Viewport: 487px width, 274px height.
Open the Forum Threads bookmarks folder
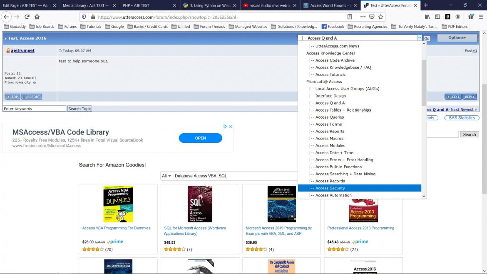tap(209, 26)
